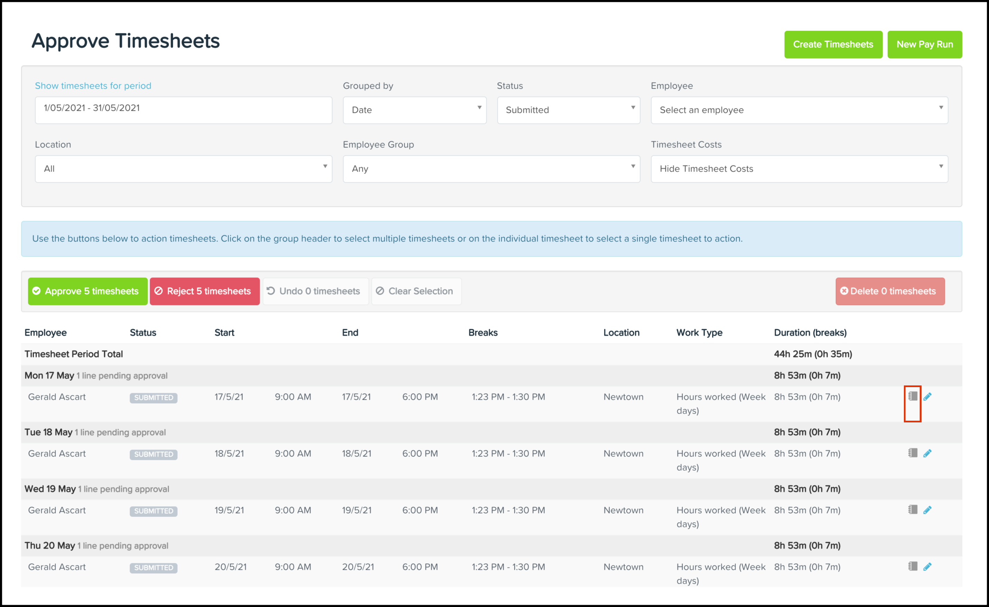989x607 pixels.
Task: Click pencil edit icon for 19/5/21 timesheet
Action: 927,510
